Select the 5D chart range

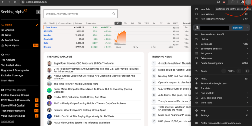(125, 23)
